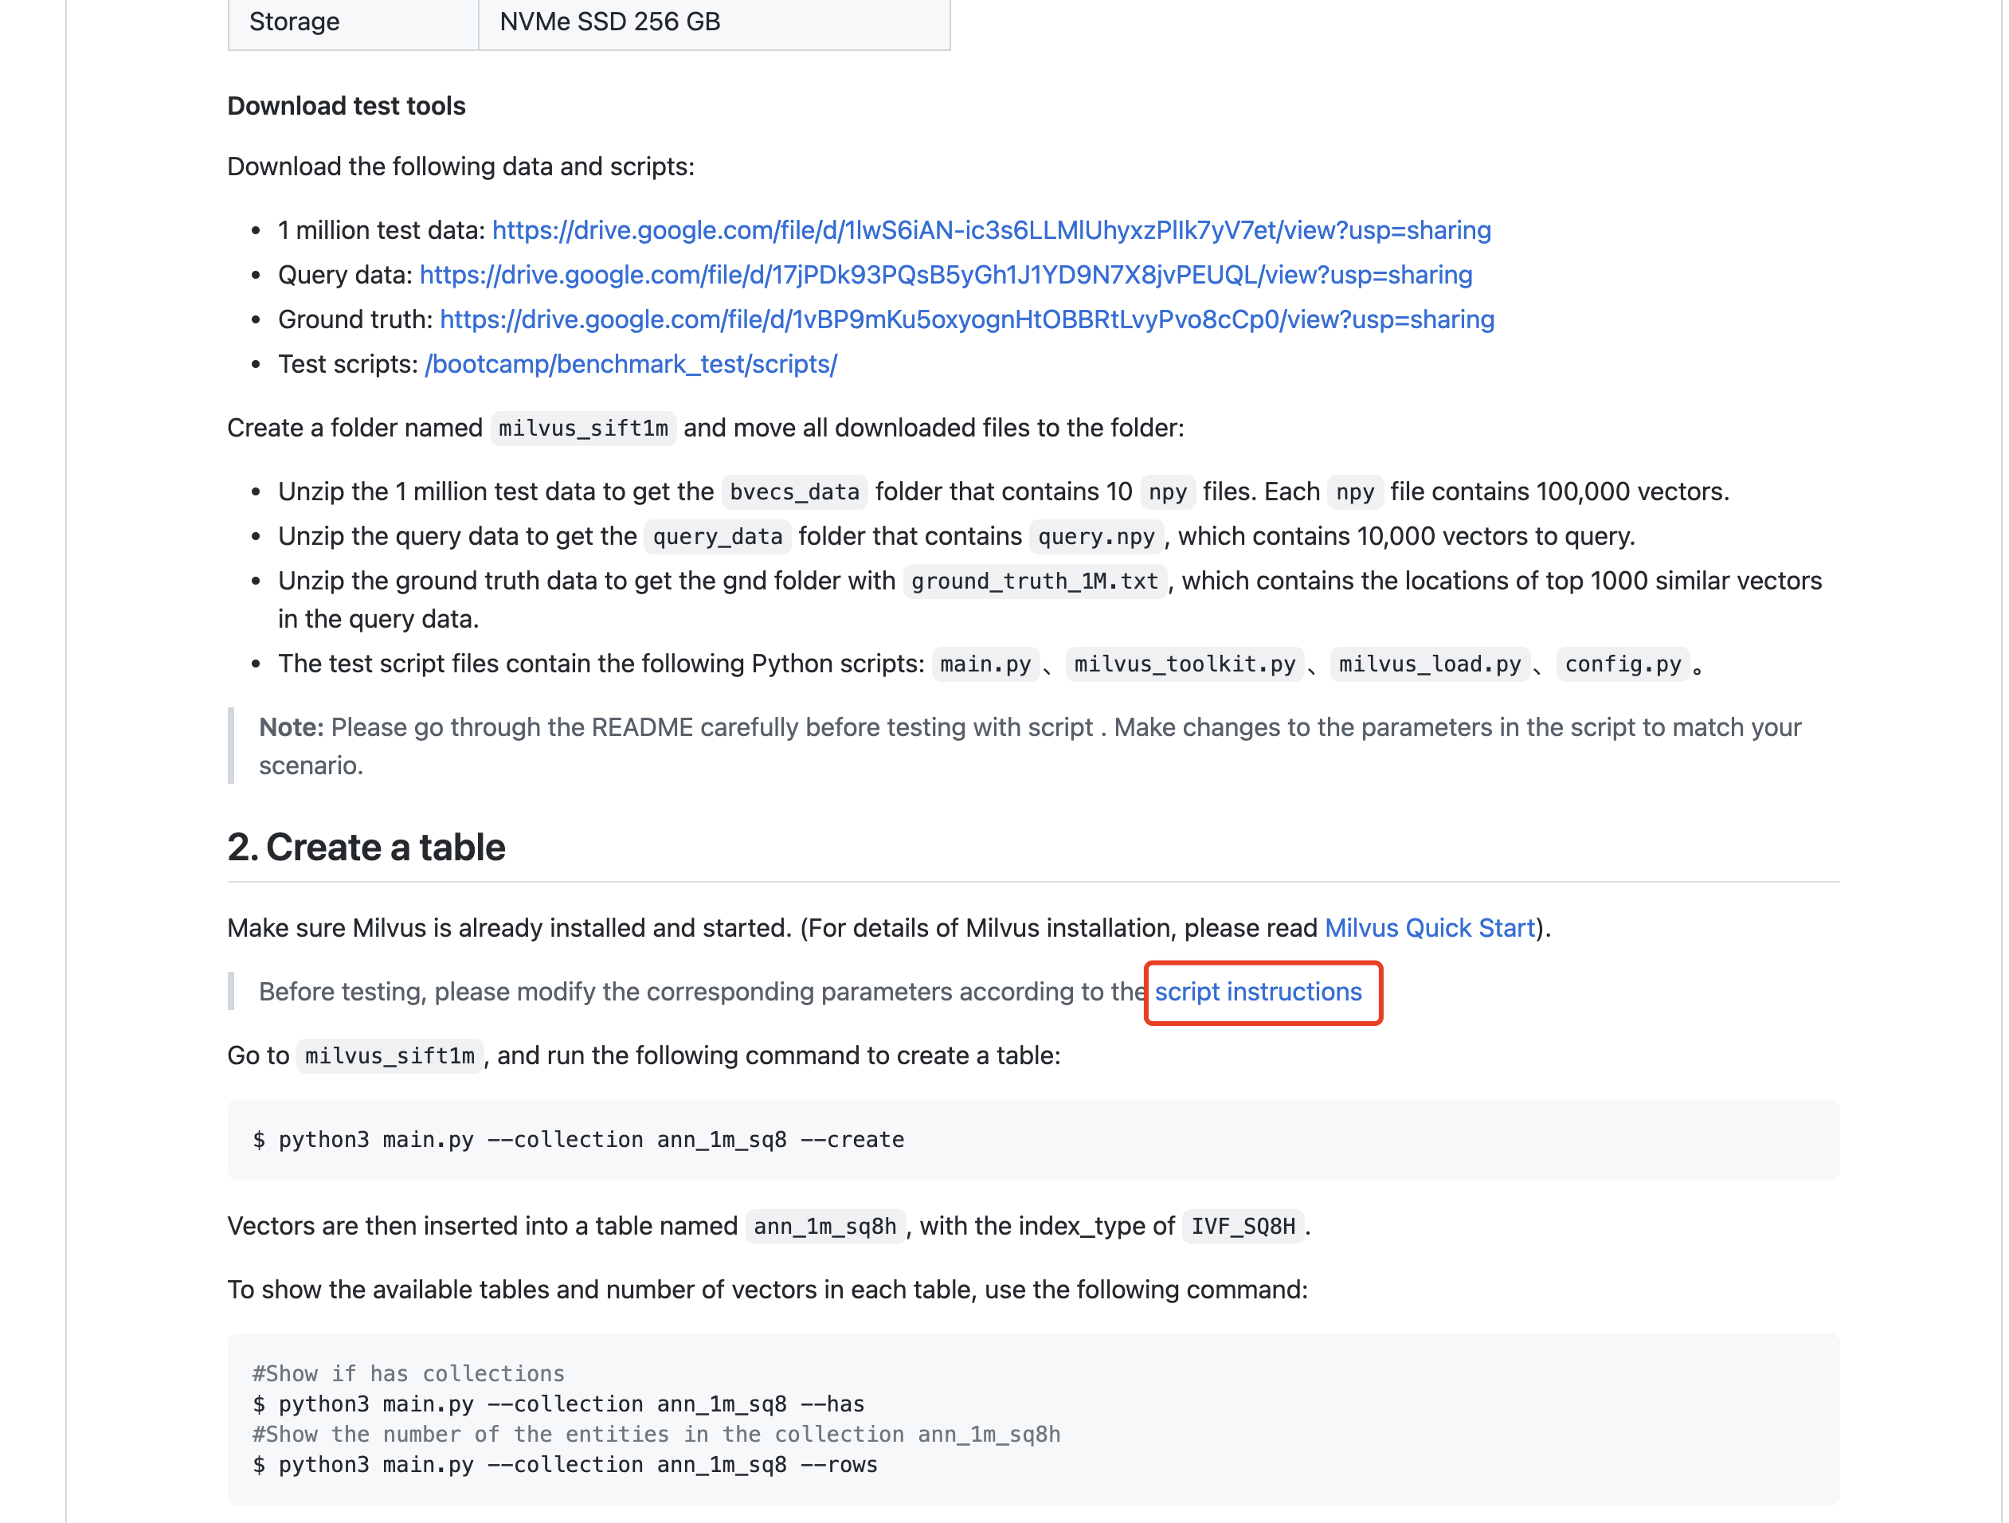The height and width of the screenshot is (1523, 2009).
Task: Click the Storage row label
Action: (x=293, y=21)
